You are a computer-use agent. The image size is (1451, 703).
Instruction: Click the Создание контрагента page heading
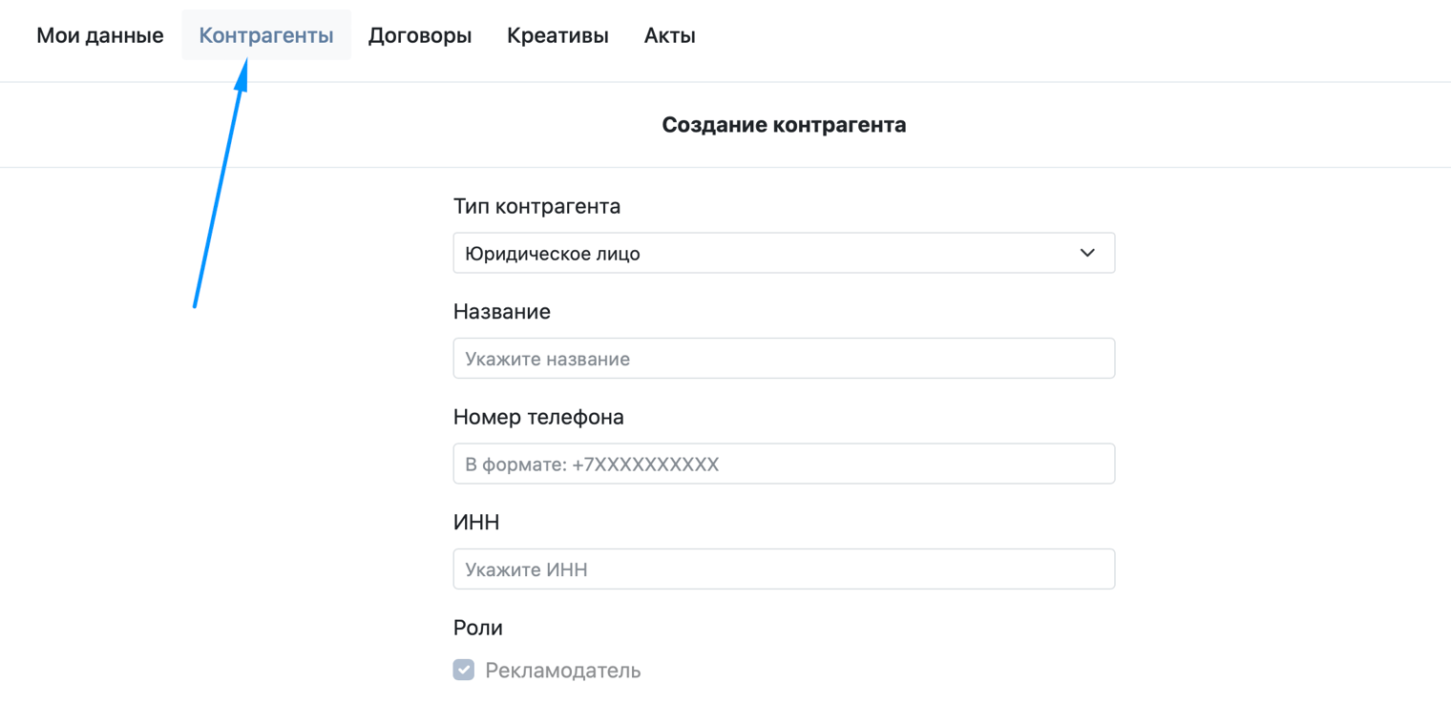point(784,125)
